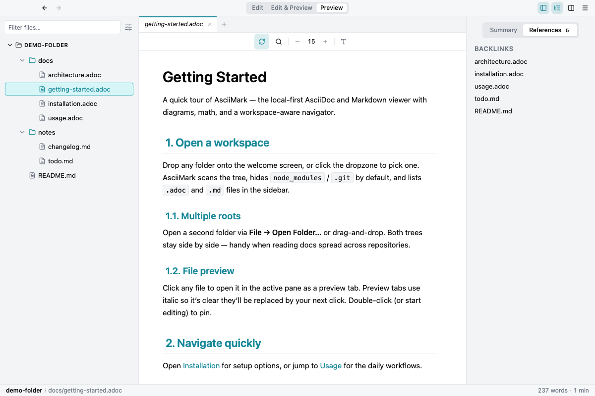Collapse the notes folder
Image resolution: width=595 pixels, height=396 pixels.
pyautogui.click(x=22, y=132)
